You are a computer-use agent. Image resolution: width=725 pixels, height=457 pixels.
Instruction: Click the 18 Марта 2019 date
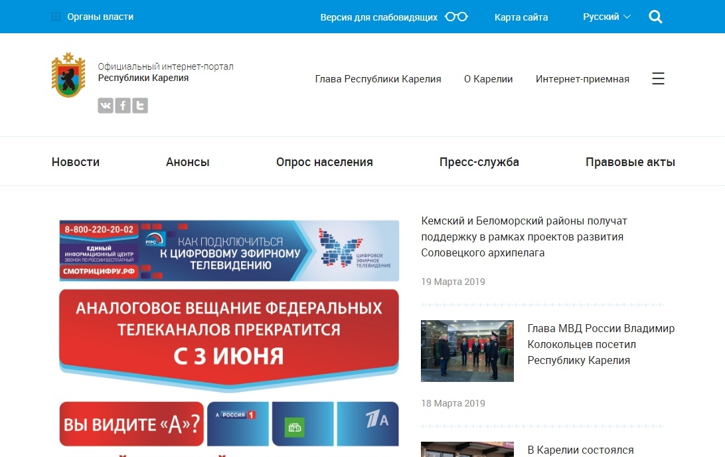453,403
